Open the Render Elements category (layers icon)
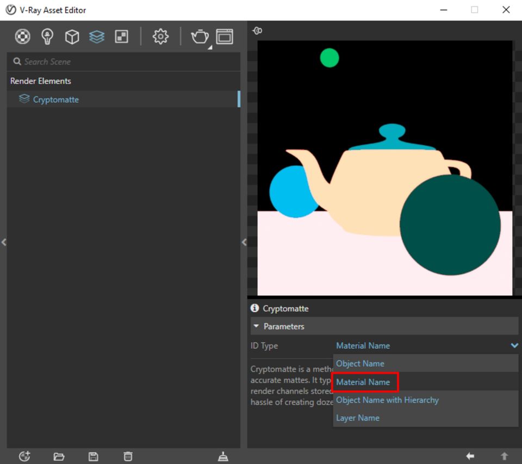522x464 pixels. pyautogui.click(x=97, y=36)
